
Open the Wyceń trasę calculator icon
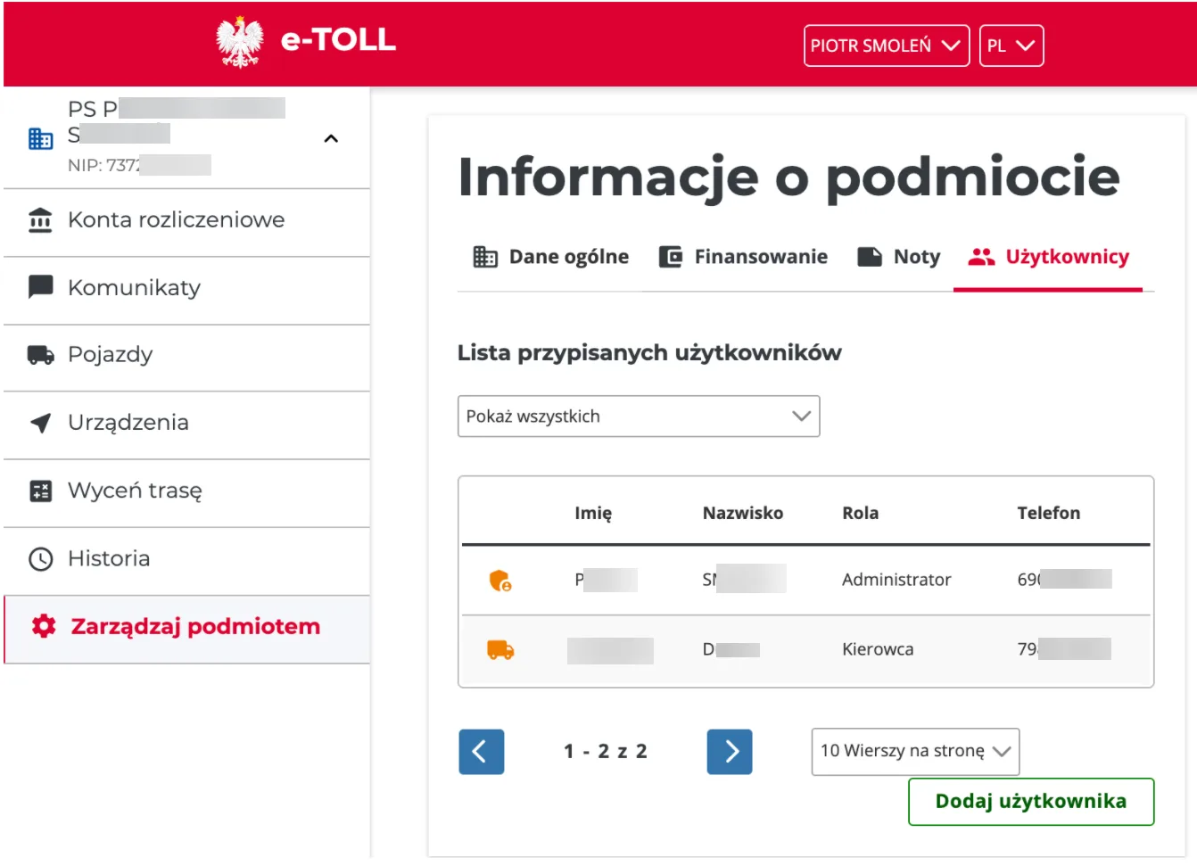[40, 491]
